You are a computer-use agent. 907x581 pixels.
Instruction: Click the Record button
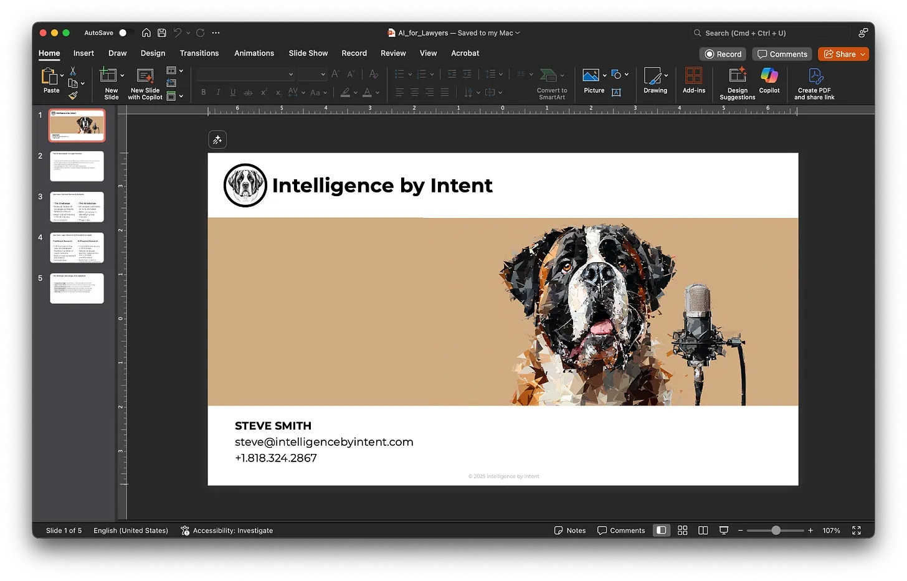(723, 54)
